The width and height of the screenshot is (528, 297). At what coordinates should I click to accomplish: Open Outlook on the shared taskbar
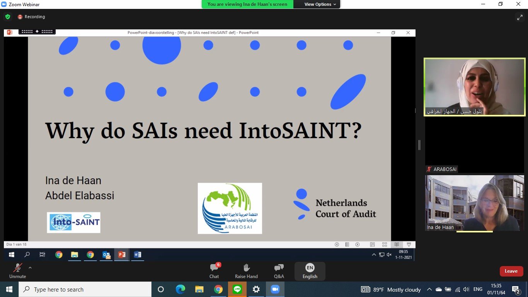(106, 254)
